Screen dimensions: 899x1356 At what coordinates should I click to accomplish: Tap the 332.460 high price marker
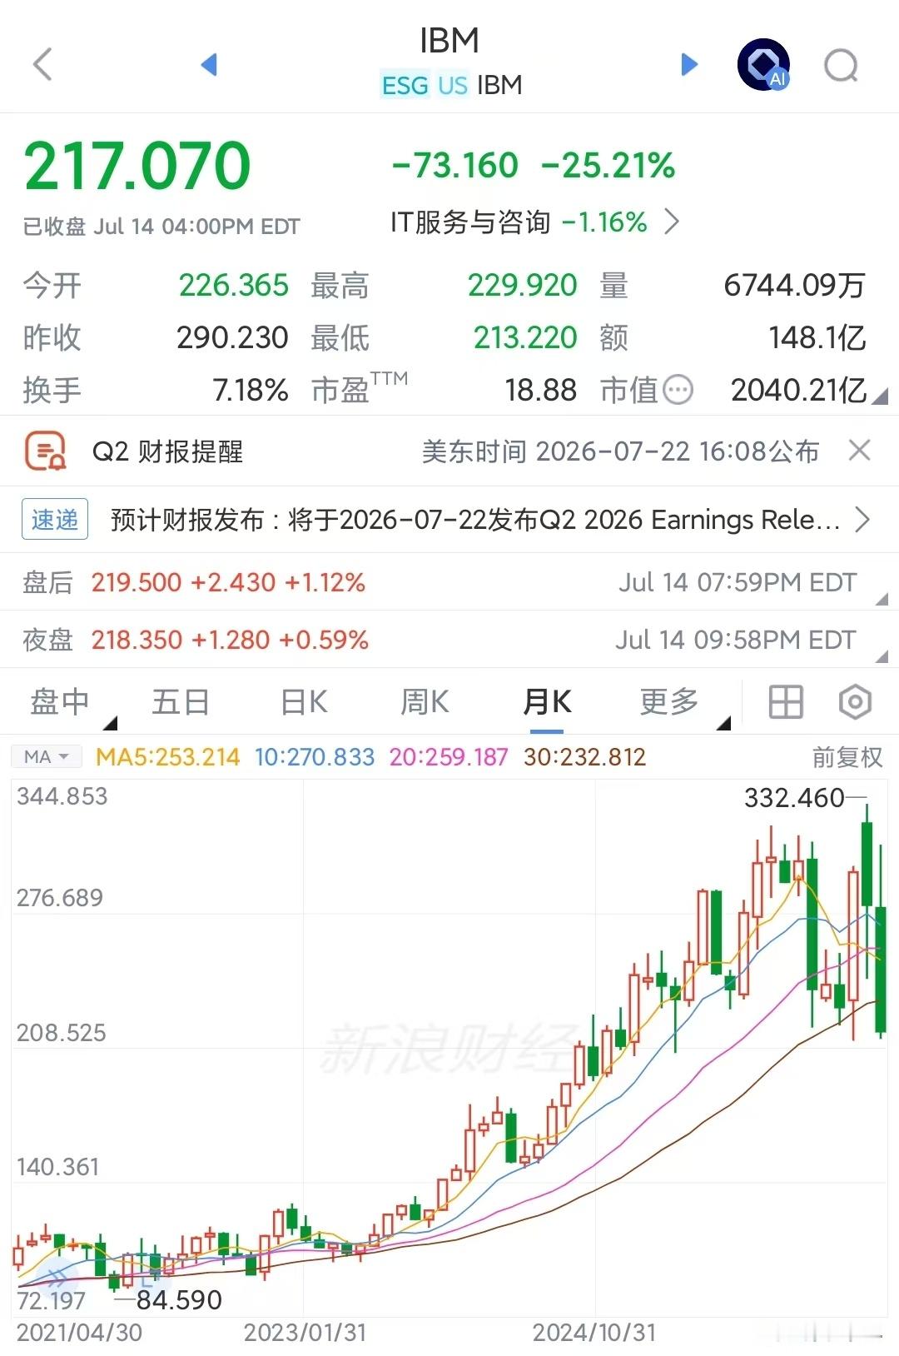tap(794, 798)
